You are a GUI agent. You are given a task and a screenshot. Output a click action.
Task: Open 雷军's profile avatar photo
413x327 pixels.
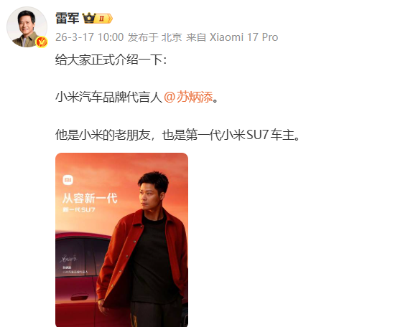(27, 27)
